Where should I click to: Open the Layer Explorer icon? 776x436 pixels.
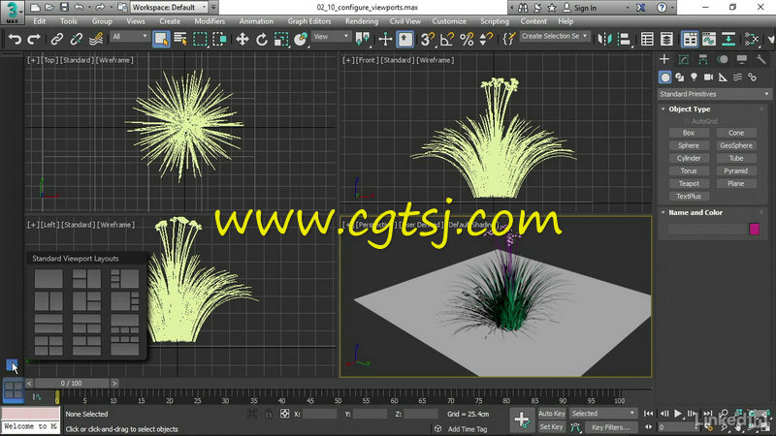coord(666,39)
